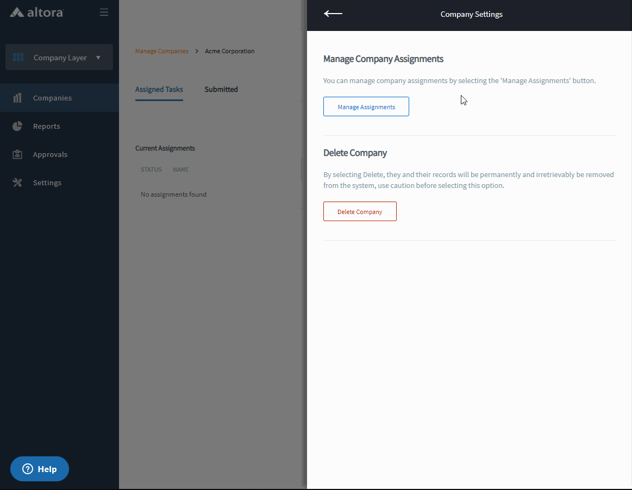Click the Reports pie chart icon
Image resolution: width=632 pixels, height=490 pixels.
pos(17,127)
